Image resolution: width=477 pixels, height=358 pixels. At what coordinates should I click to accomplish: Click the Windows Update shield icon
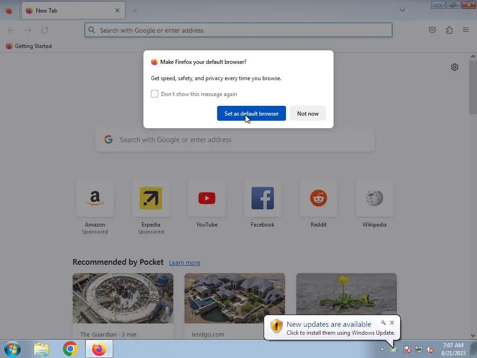277,326
